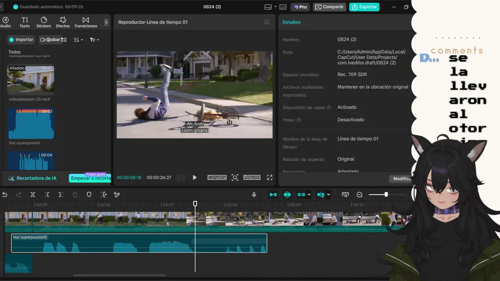Redo the last undone edit

[19, 194]
